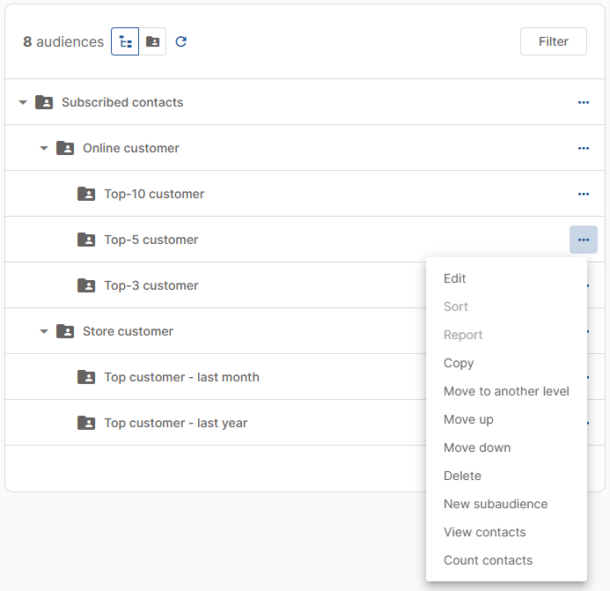Select New subaudience menu entry
This screenshot has height=591, width=610.
(x=496, y=504)
